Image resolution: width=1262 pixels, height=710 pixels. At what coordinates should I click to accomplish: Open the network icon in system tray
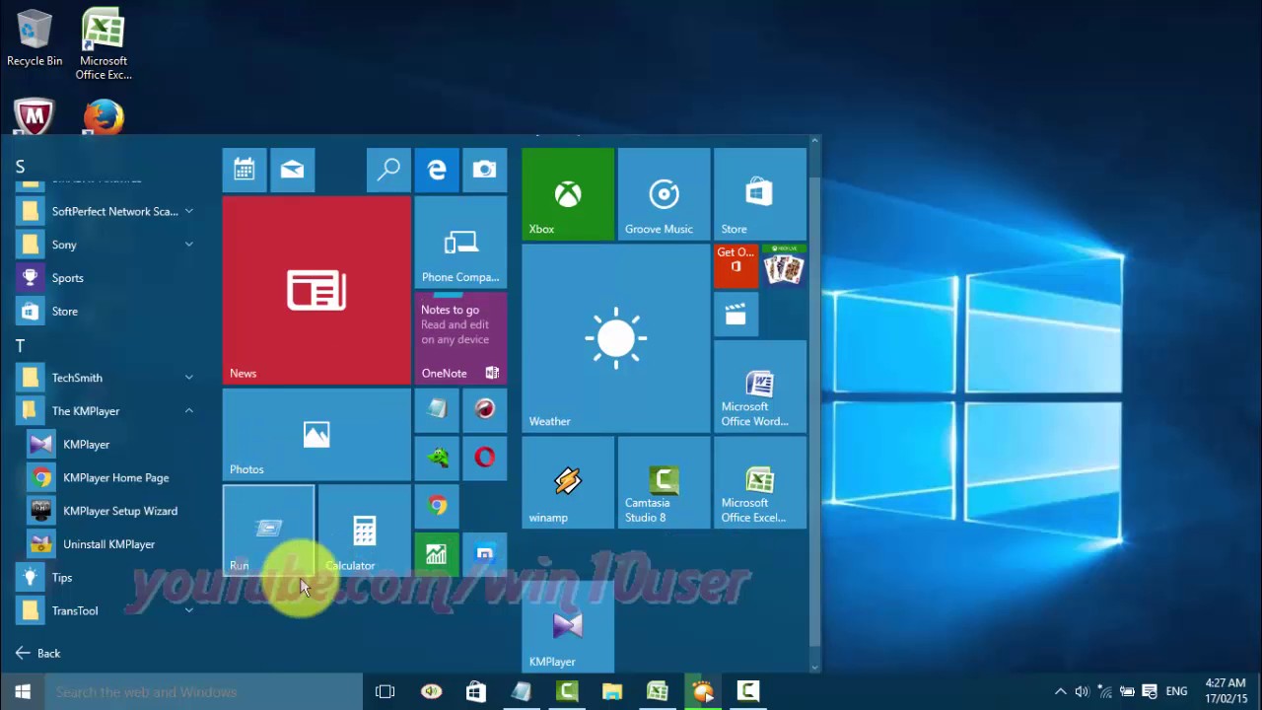point(1105,692)
